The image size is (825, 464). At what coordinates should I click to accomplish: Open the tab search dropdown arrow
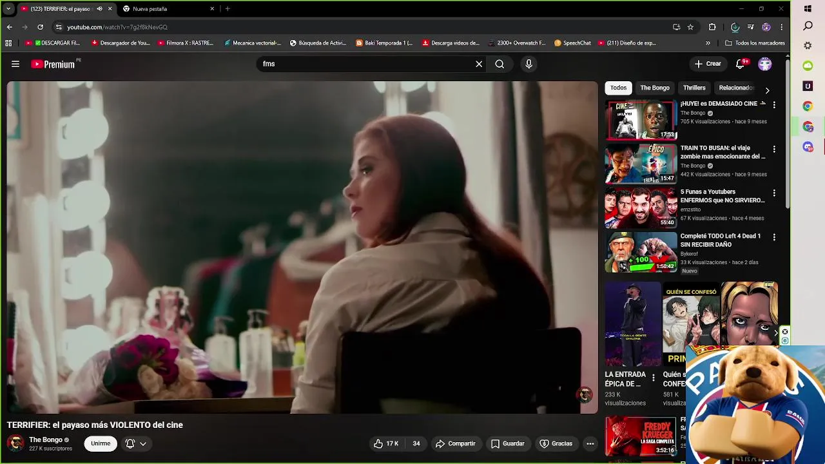point(8,9)
